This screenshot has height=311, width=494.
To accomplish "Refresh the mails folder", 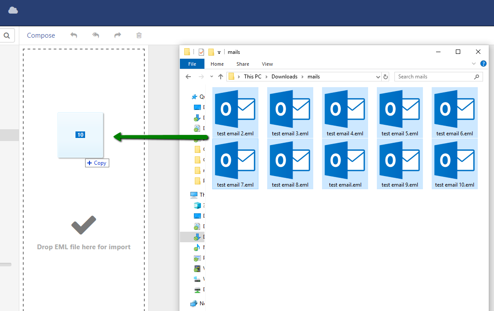I will 385,77.
